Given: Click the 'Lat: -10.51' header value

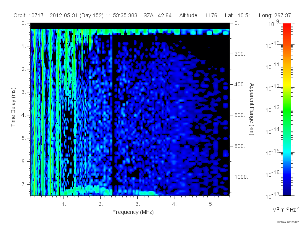Looking at the screenshot, I should click(x=238, y=15).
